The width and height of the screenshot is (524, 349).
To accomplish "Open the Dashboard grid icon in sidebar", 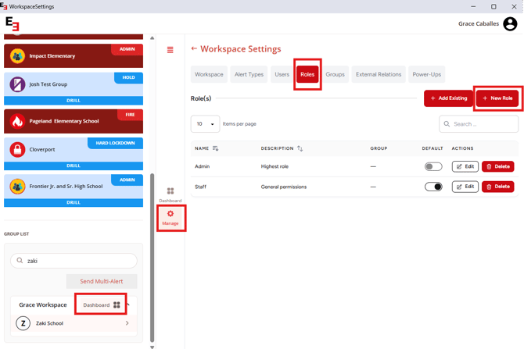I will click(x=170, y=191).
